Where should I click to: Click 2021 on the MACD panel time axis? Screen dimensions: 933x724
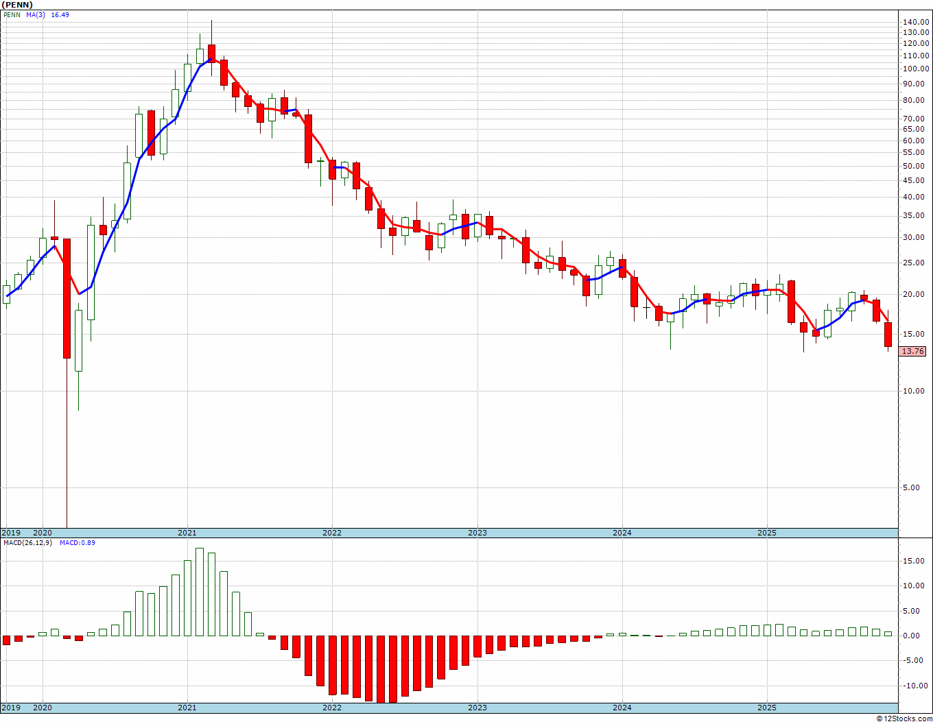click(187, 708)
